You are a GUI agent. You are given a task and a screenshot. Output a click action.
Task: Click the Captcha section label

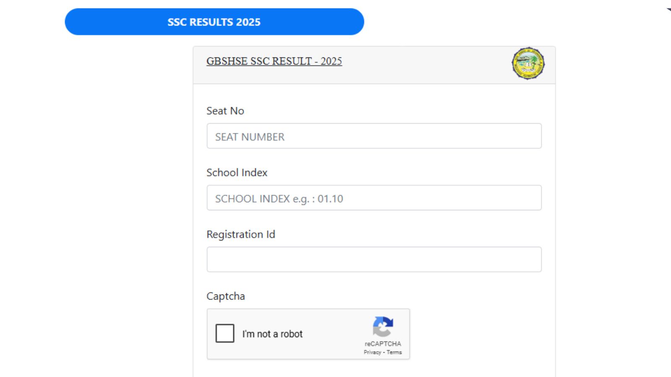point(226,296)
